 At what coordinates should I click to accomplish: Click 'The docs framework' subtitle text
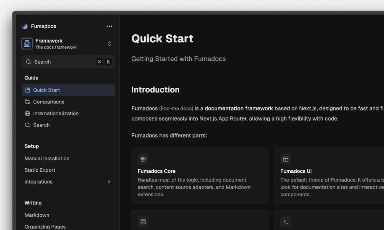tap(56, 47)
